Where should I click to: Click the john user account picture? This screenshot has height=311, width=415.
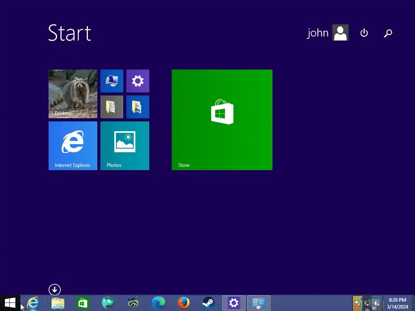click(x=340, y=32)
